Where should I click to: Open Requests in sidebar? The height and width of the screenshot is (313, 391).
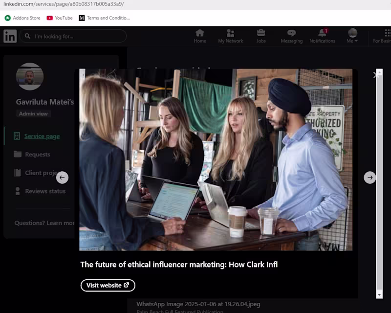point(38,155)
